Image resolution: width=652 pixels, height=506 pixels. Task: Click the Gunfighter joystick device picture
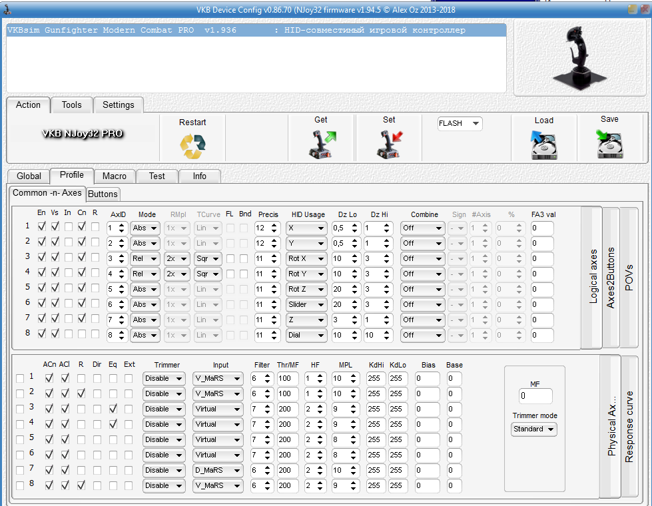pos(579,58)
